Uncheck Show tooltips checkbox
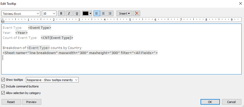 click(x=3, y=80)
